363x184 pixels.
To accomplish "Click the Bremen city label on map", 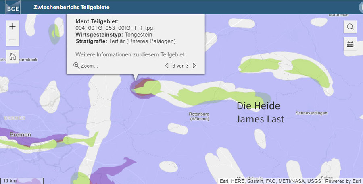I will point(20,134).
